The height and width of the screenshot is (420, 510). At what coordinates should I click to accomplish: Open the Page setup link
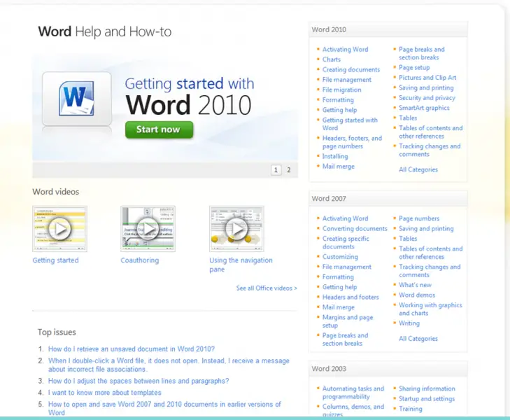414,68
